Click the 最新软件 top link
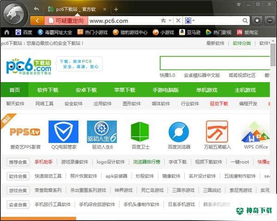This screenshot has height=221, width=277. 215,43
